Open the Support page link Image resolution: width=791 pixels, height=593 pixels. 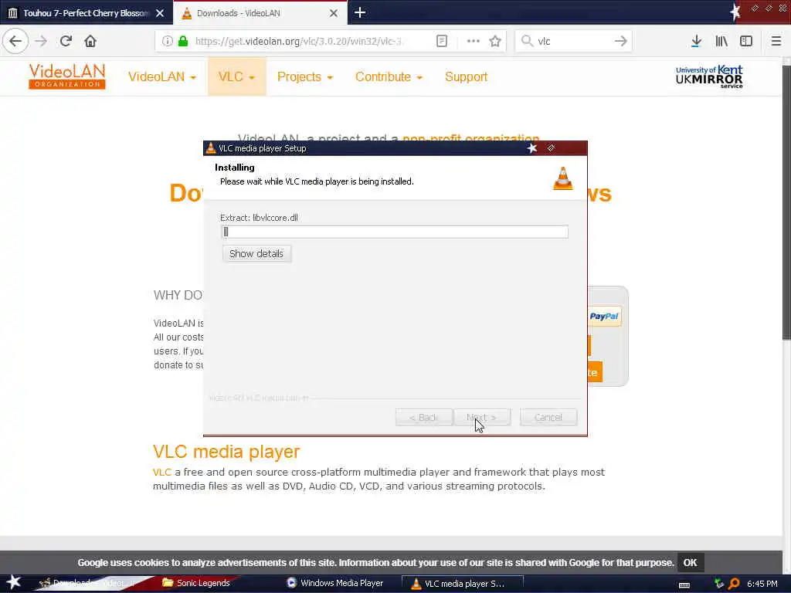(x=466, y=76)
